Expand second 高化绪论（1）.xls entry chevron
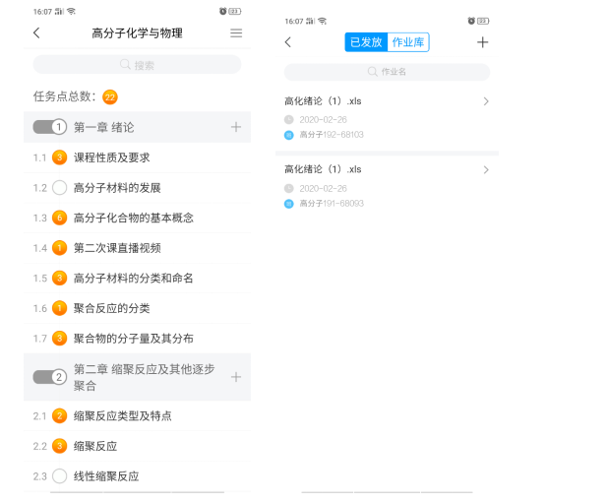The height and width of the screenshot is (503, 607). point(486,170)
